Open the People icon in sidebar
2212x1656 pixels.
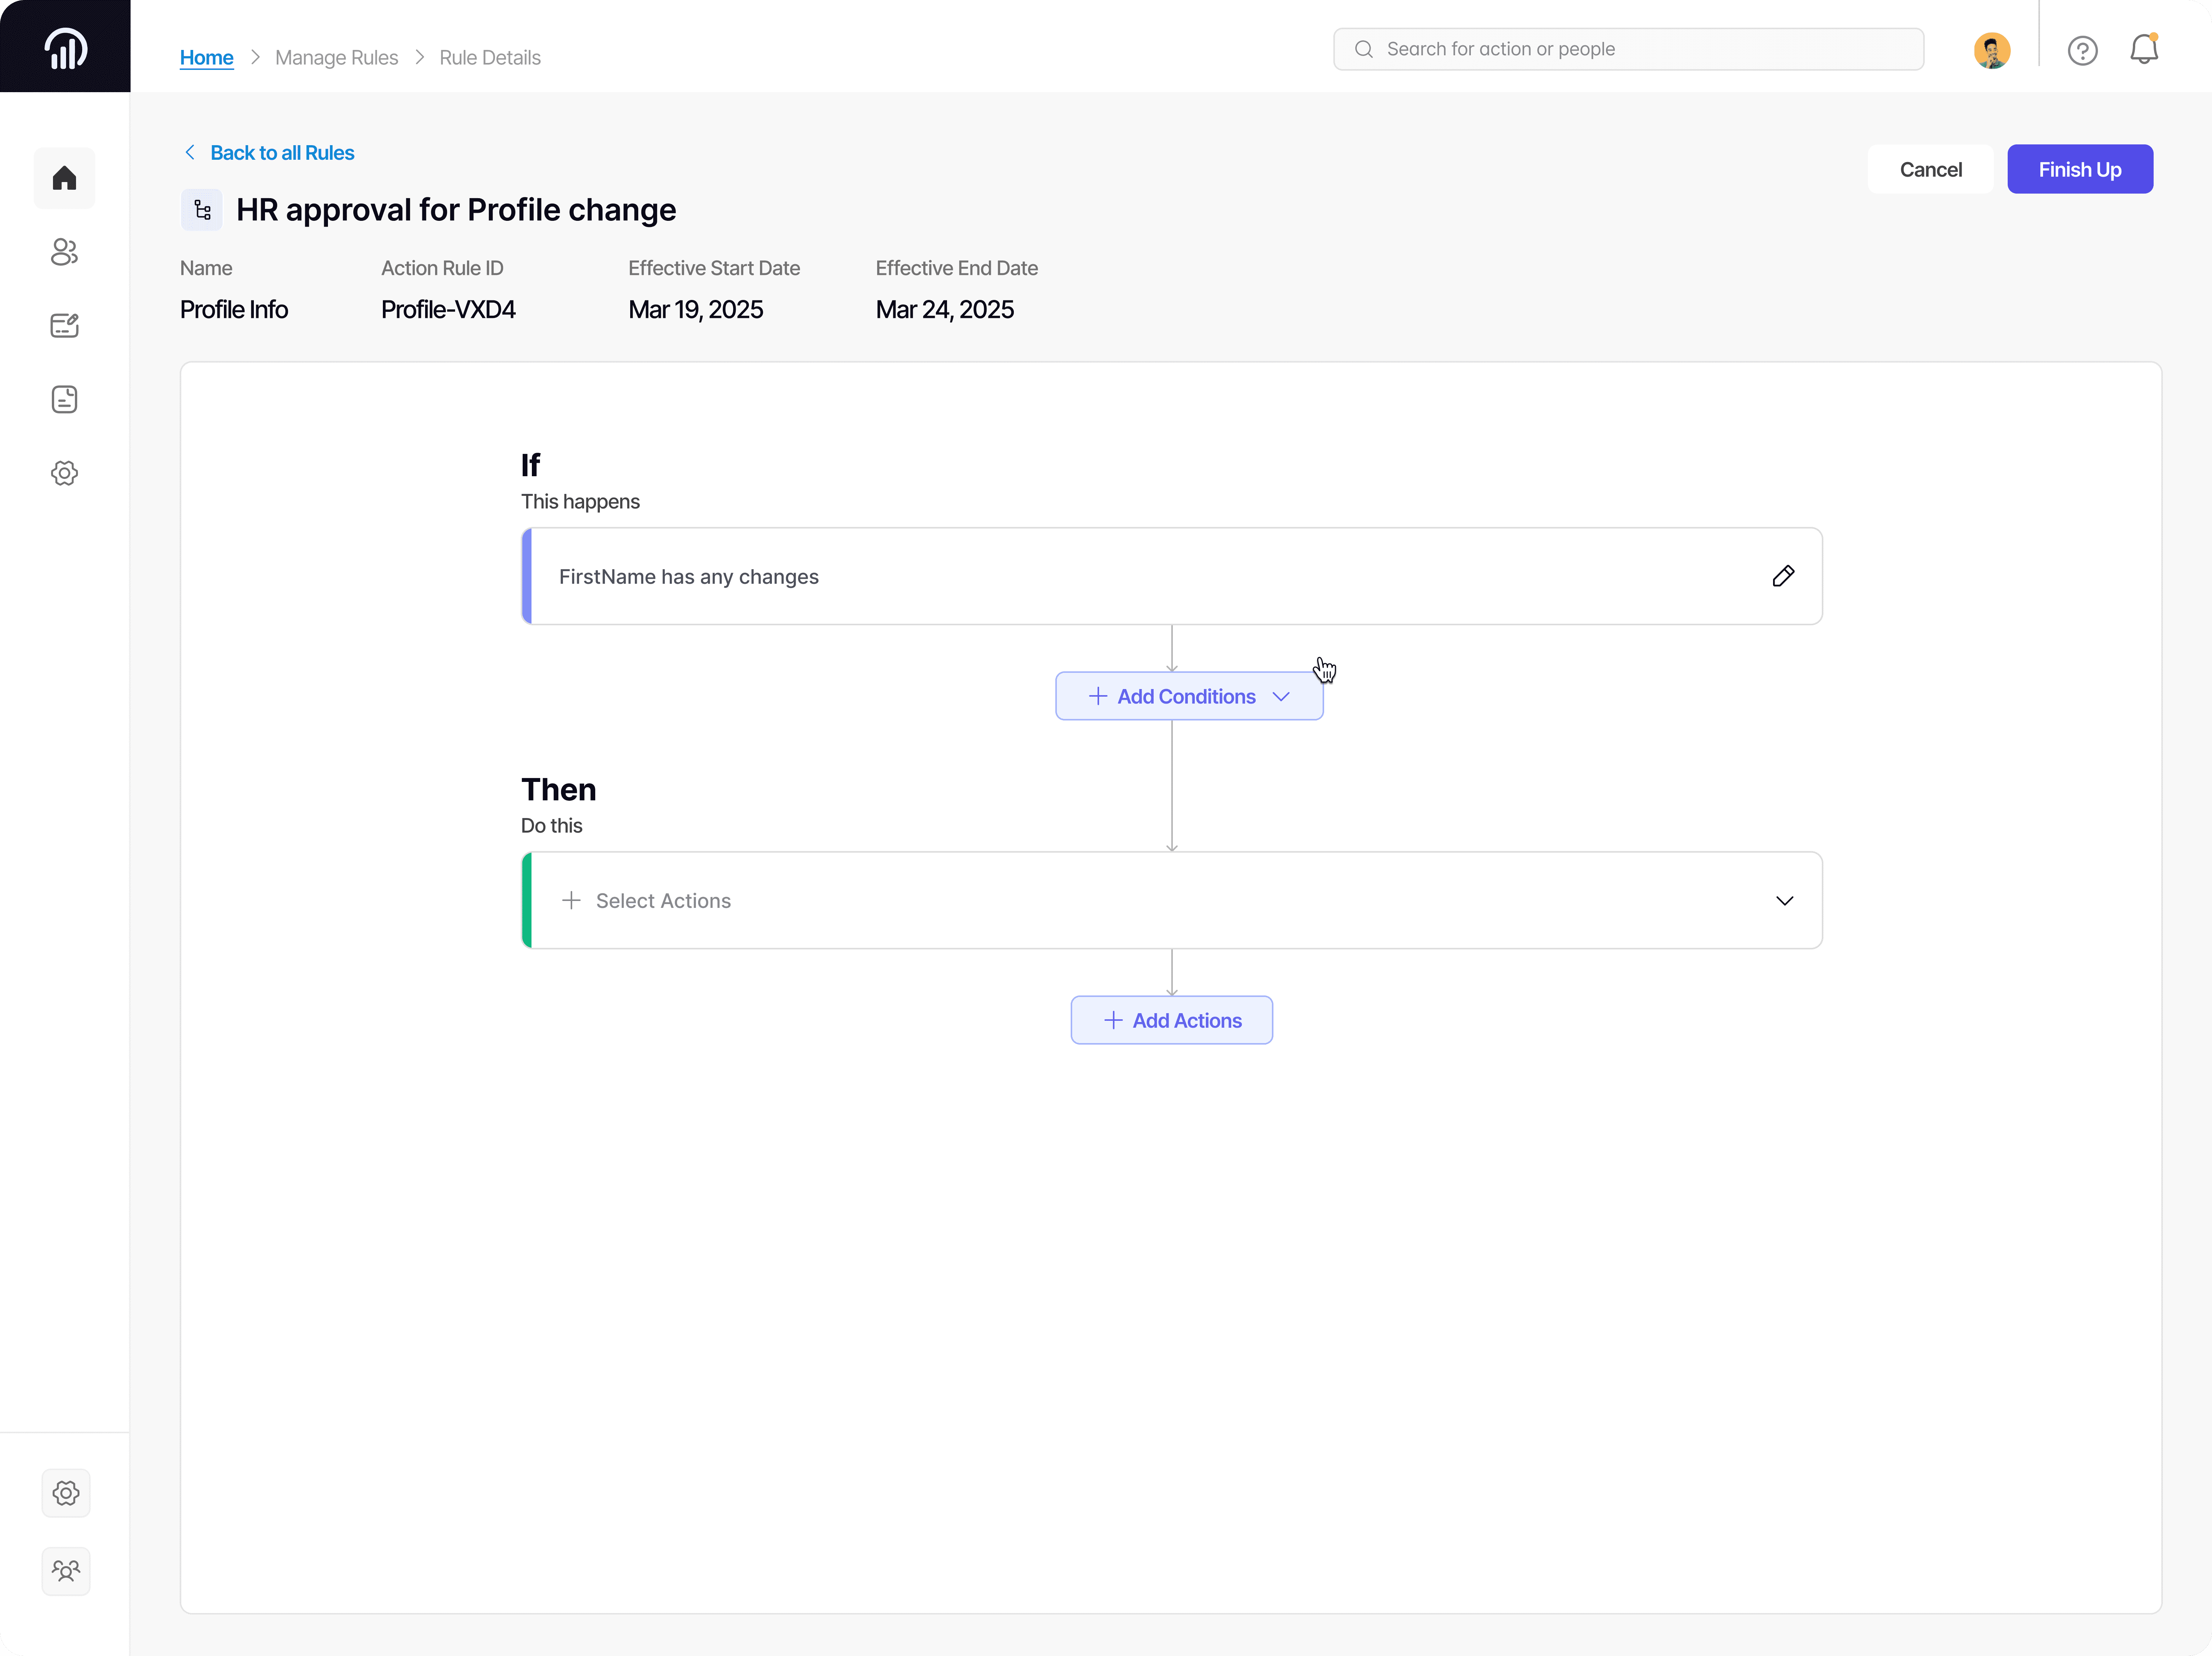64,252
